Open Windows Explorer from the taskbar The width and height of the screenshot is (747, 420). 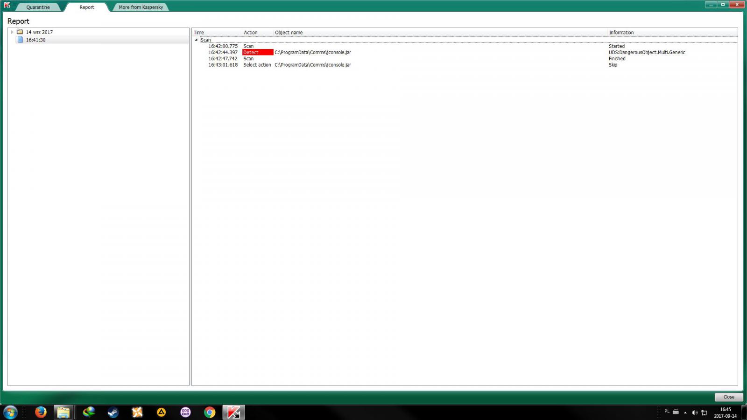tap(63, 412)
